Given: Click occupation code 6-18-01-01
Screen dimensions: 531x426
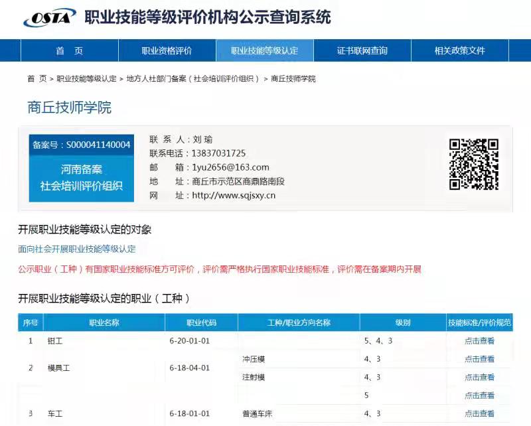Looking at the screenshot, I should coord(190,413).
